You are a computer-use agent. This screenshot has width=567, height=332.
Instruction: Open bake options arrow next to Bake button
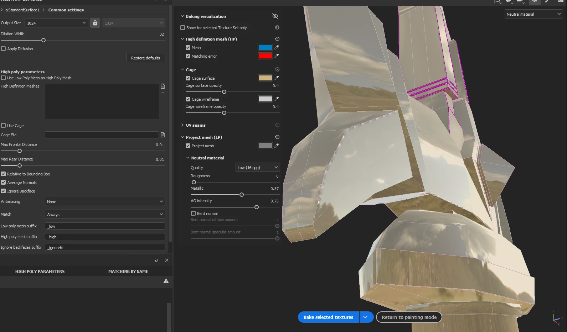click(x=366, y=317)
